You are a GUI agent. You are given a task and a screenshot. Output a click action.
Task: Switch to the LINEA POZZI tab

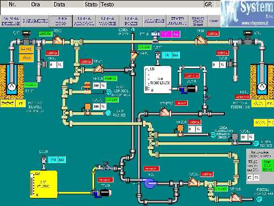click(131, 21)
